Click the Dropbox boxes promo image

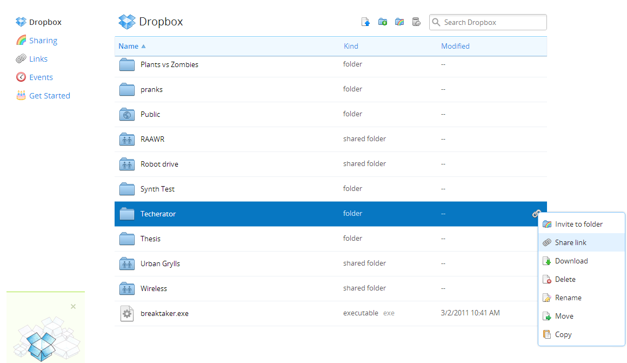(46, 339)
